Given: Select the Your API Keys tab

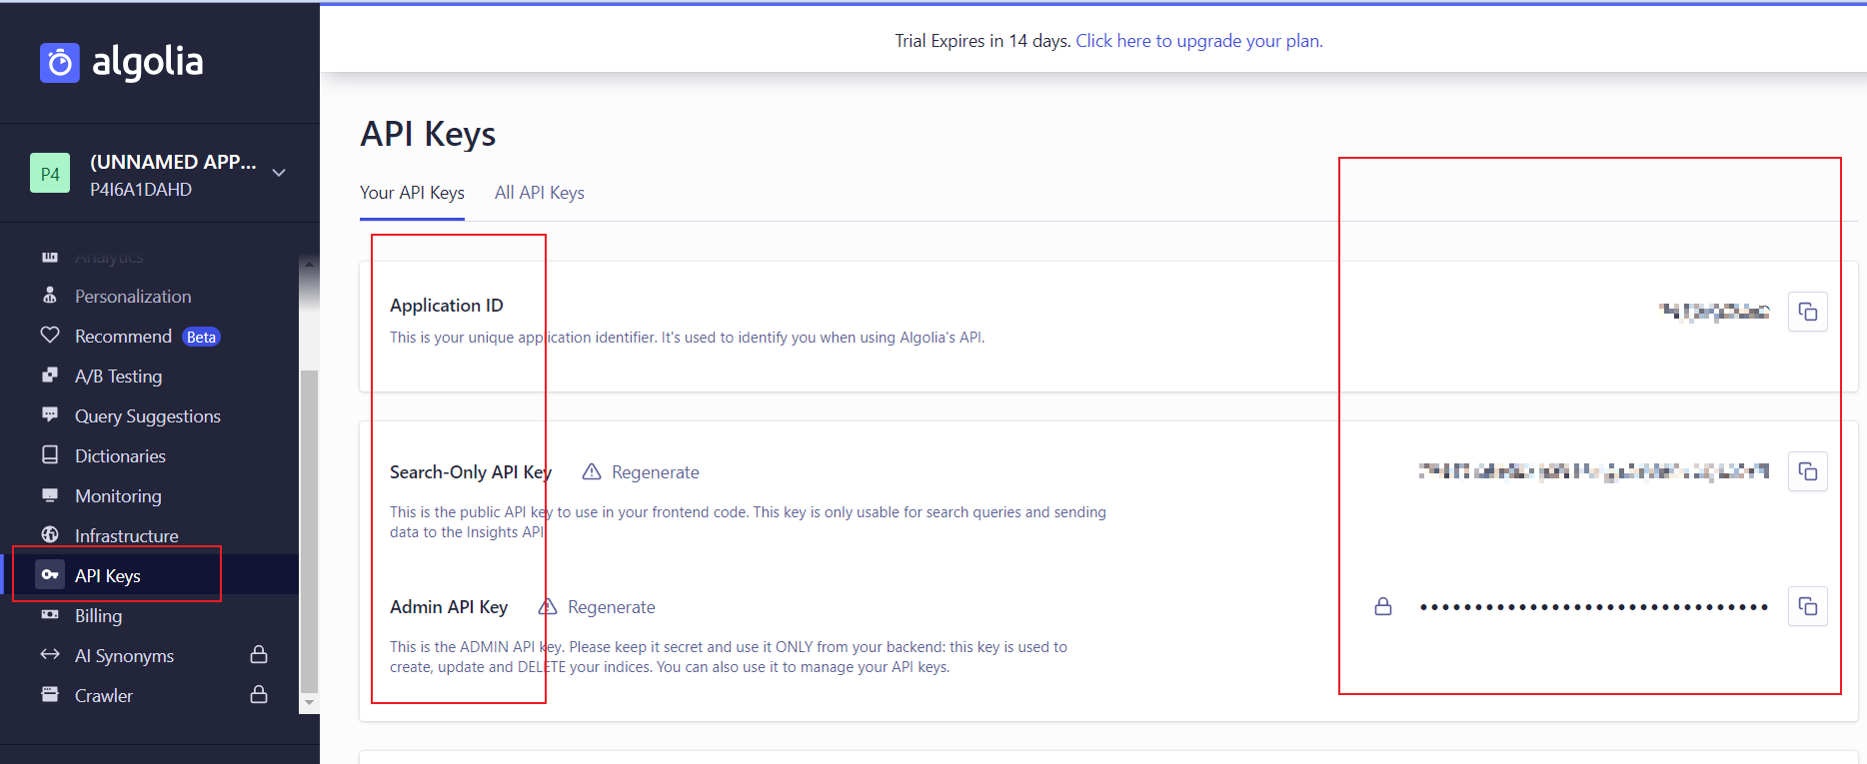Looking at the screenshot, I should point(412,193).
